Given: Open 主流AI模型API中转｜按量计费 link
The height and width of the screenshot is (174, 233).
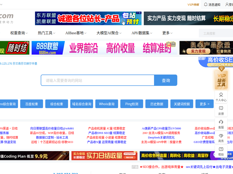Looking at the screenshot, I should 161,142.
